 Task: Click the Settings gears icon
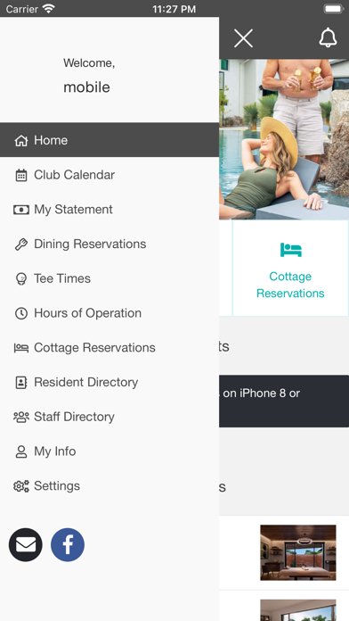[21, 486]
